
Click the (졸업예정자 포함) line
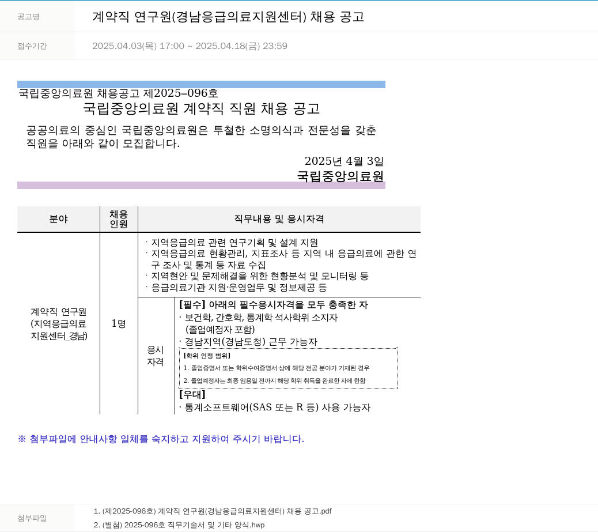tap(220, 329)
